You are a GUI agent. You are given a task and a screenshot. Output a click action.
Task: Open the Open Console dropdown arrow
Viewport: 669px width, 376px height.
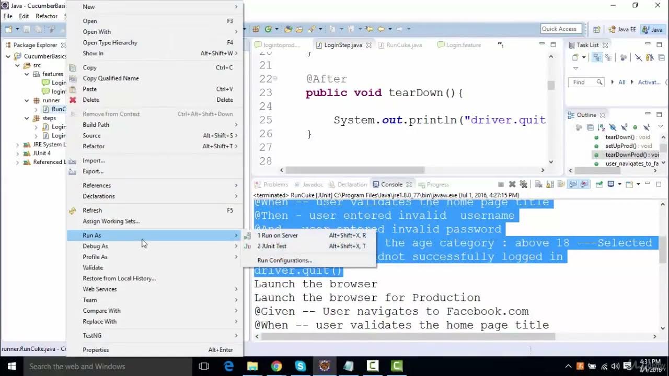tap(638, 184)
